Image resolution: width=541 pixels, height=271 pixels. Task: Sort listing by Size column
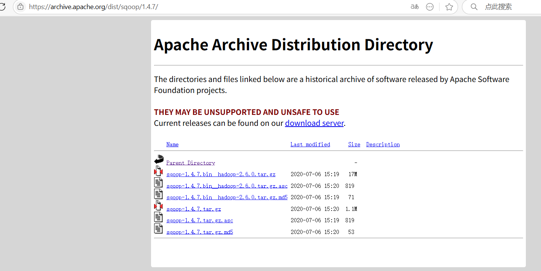(x=354, y=144)
